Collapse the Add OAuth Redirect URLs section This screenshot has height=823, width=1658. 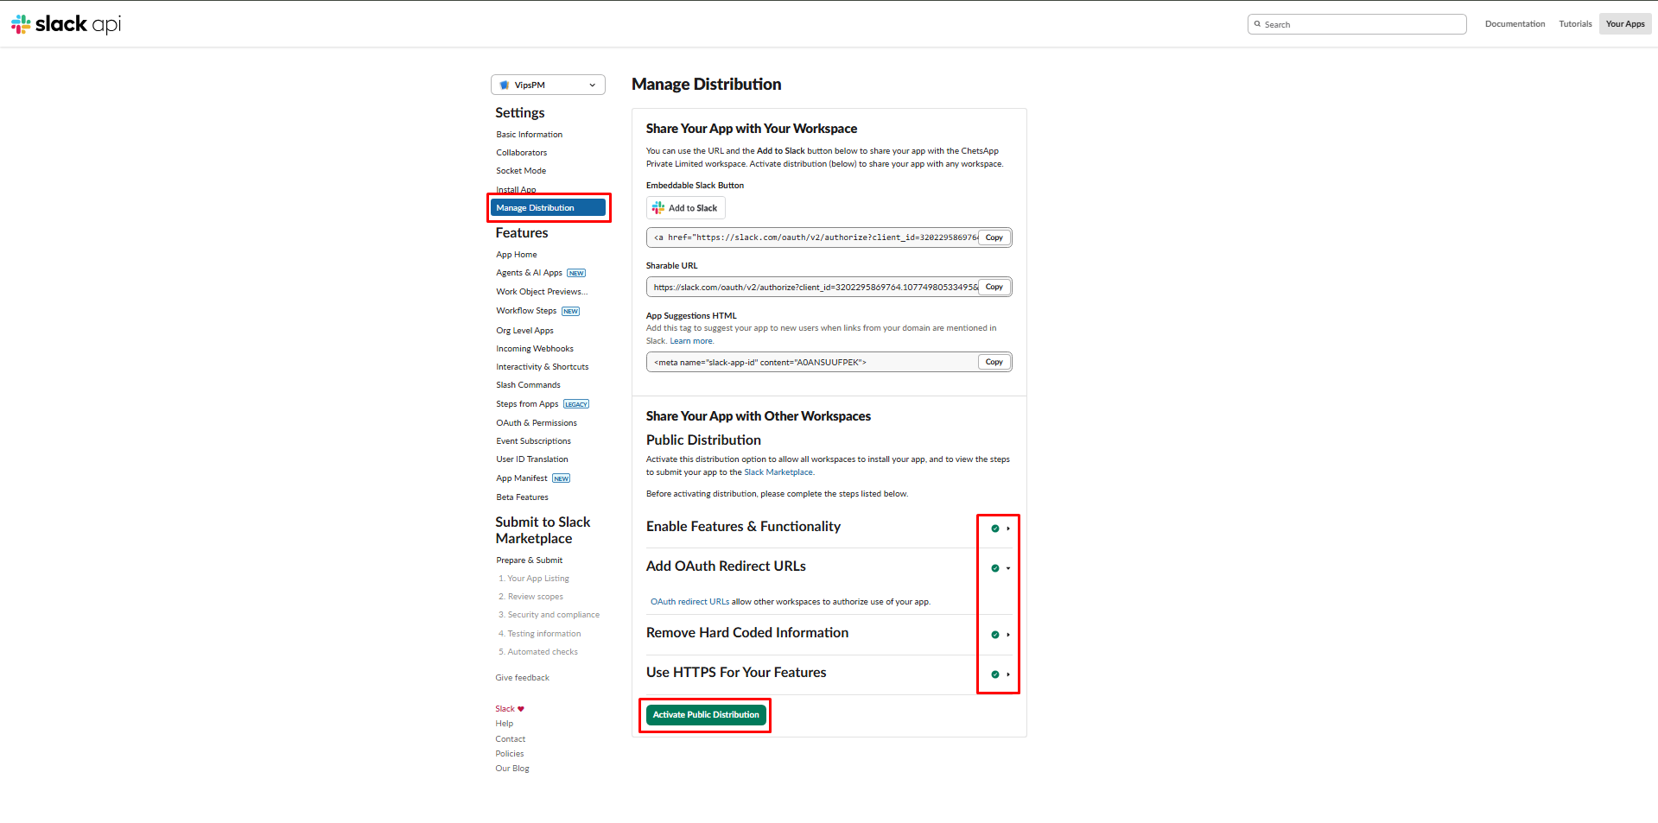click(1008, 568)
